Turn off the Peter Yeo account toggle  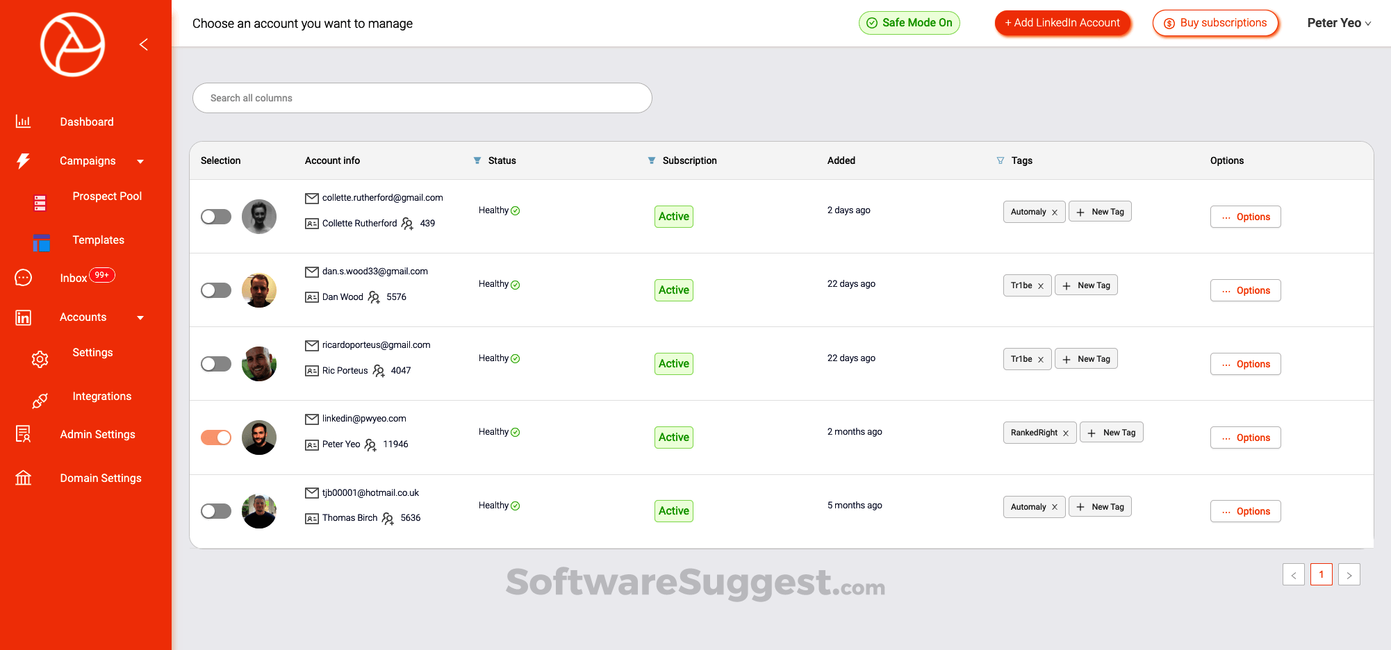[x=216, y=437]
